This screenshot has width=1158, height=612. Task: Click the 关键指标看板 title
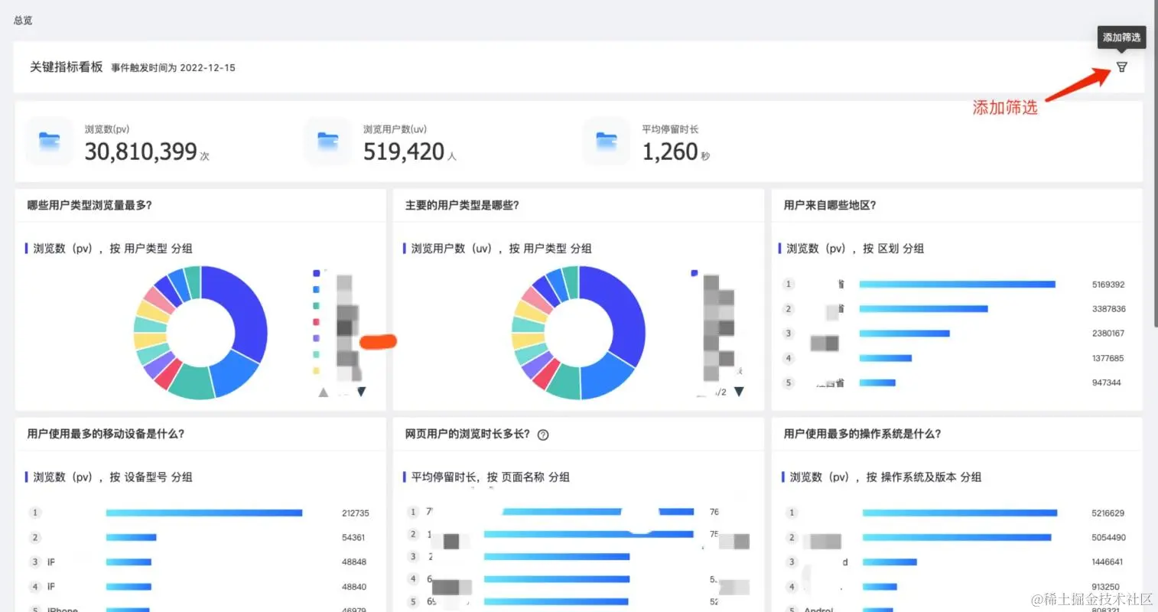[x=66, y=67]
